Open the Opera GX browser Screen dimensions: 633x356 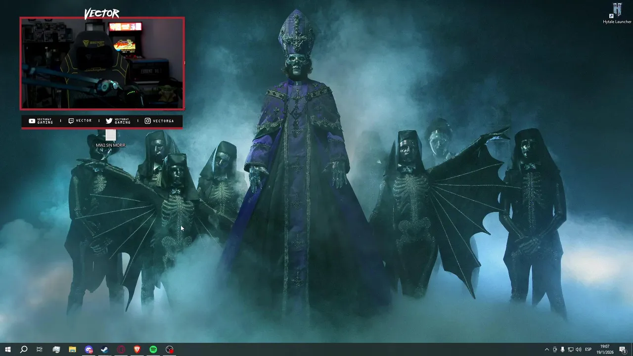click(x=121, y=350)
